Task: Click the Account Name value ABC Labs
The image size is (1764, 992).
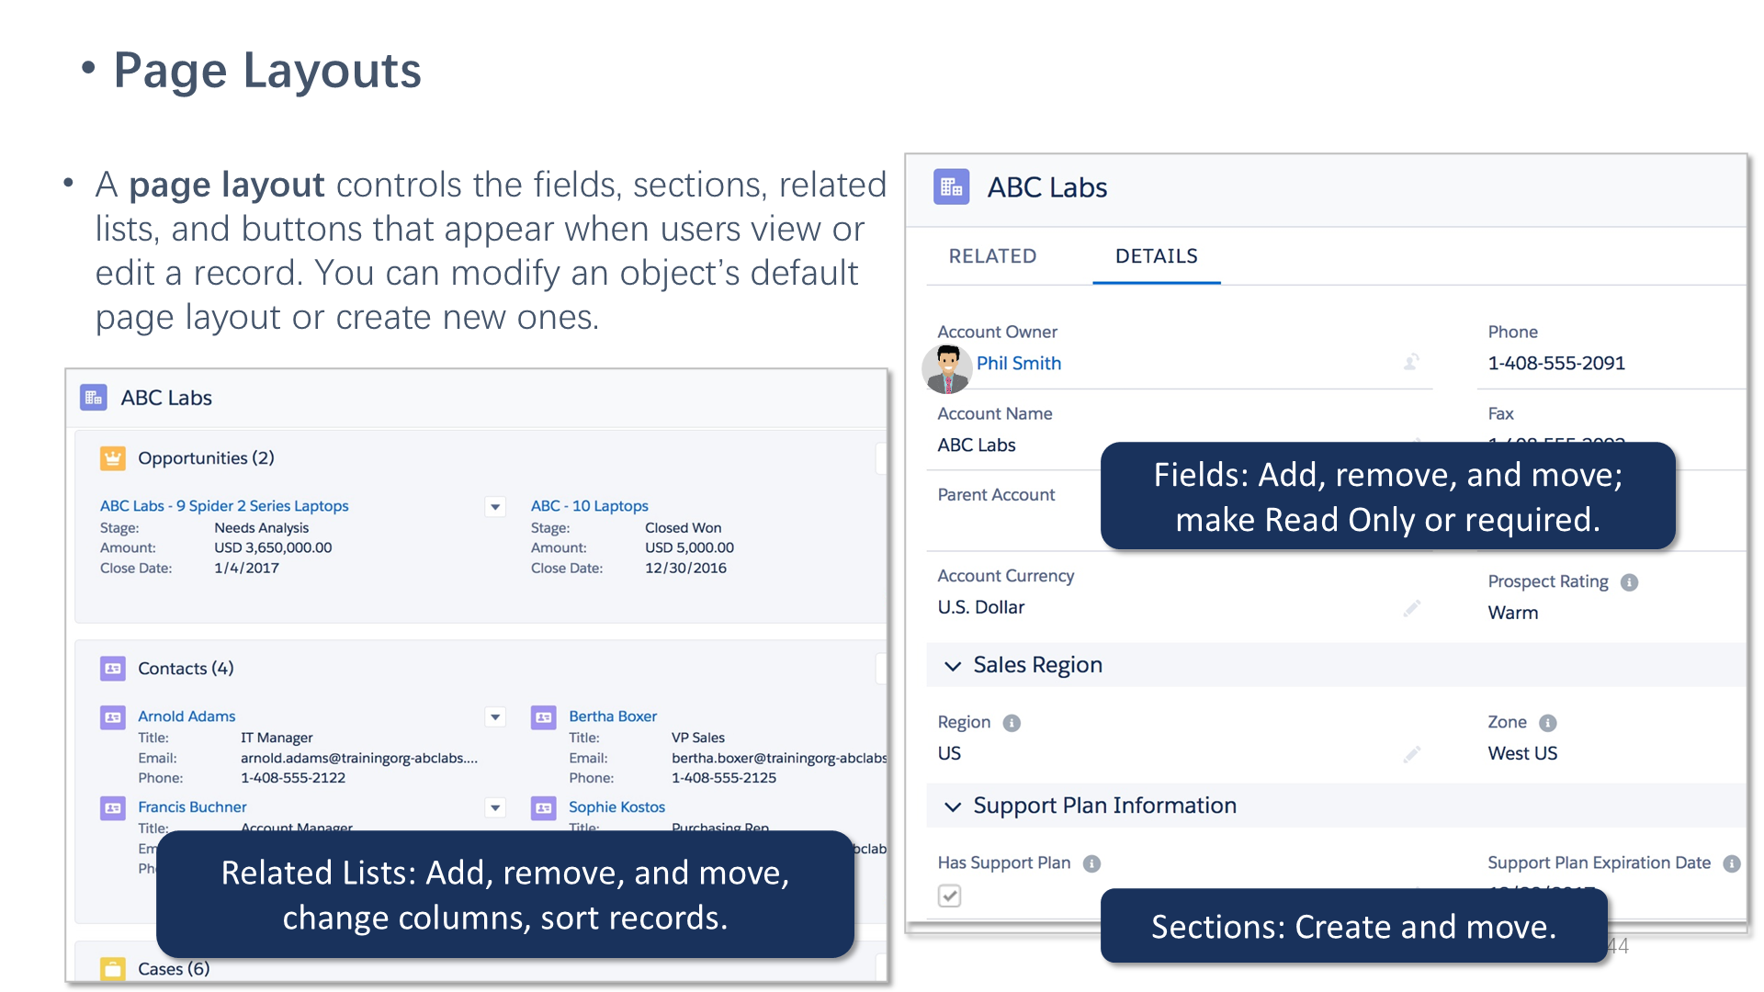Action: 977,445
